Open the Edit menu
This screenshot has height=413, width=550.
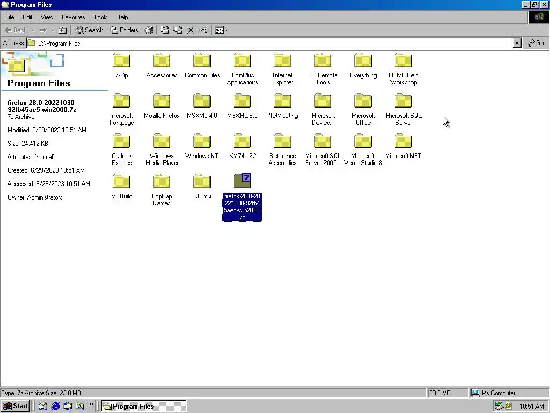click(27, 17)
